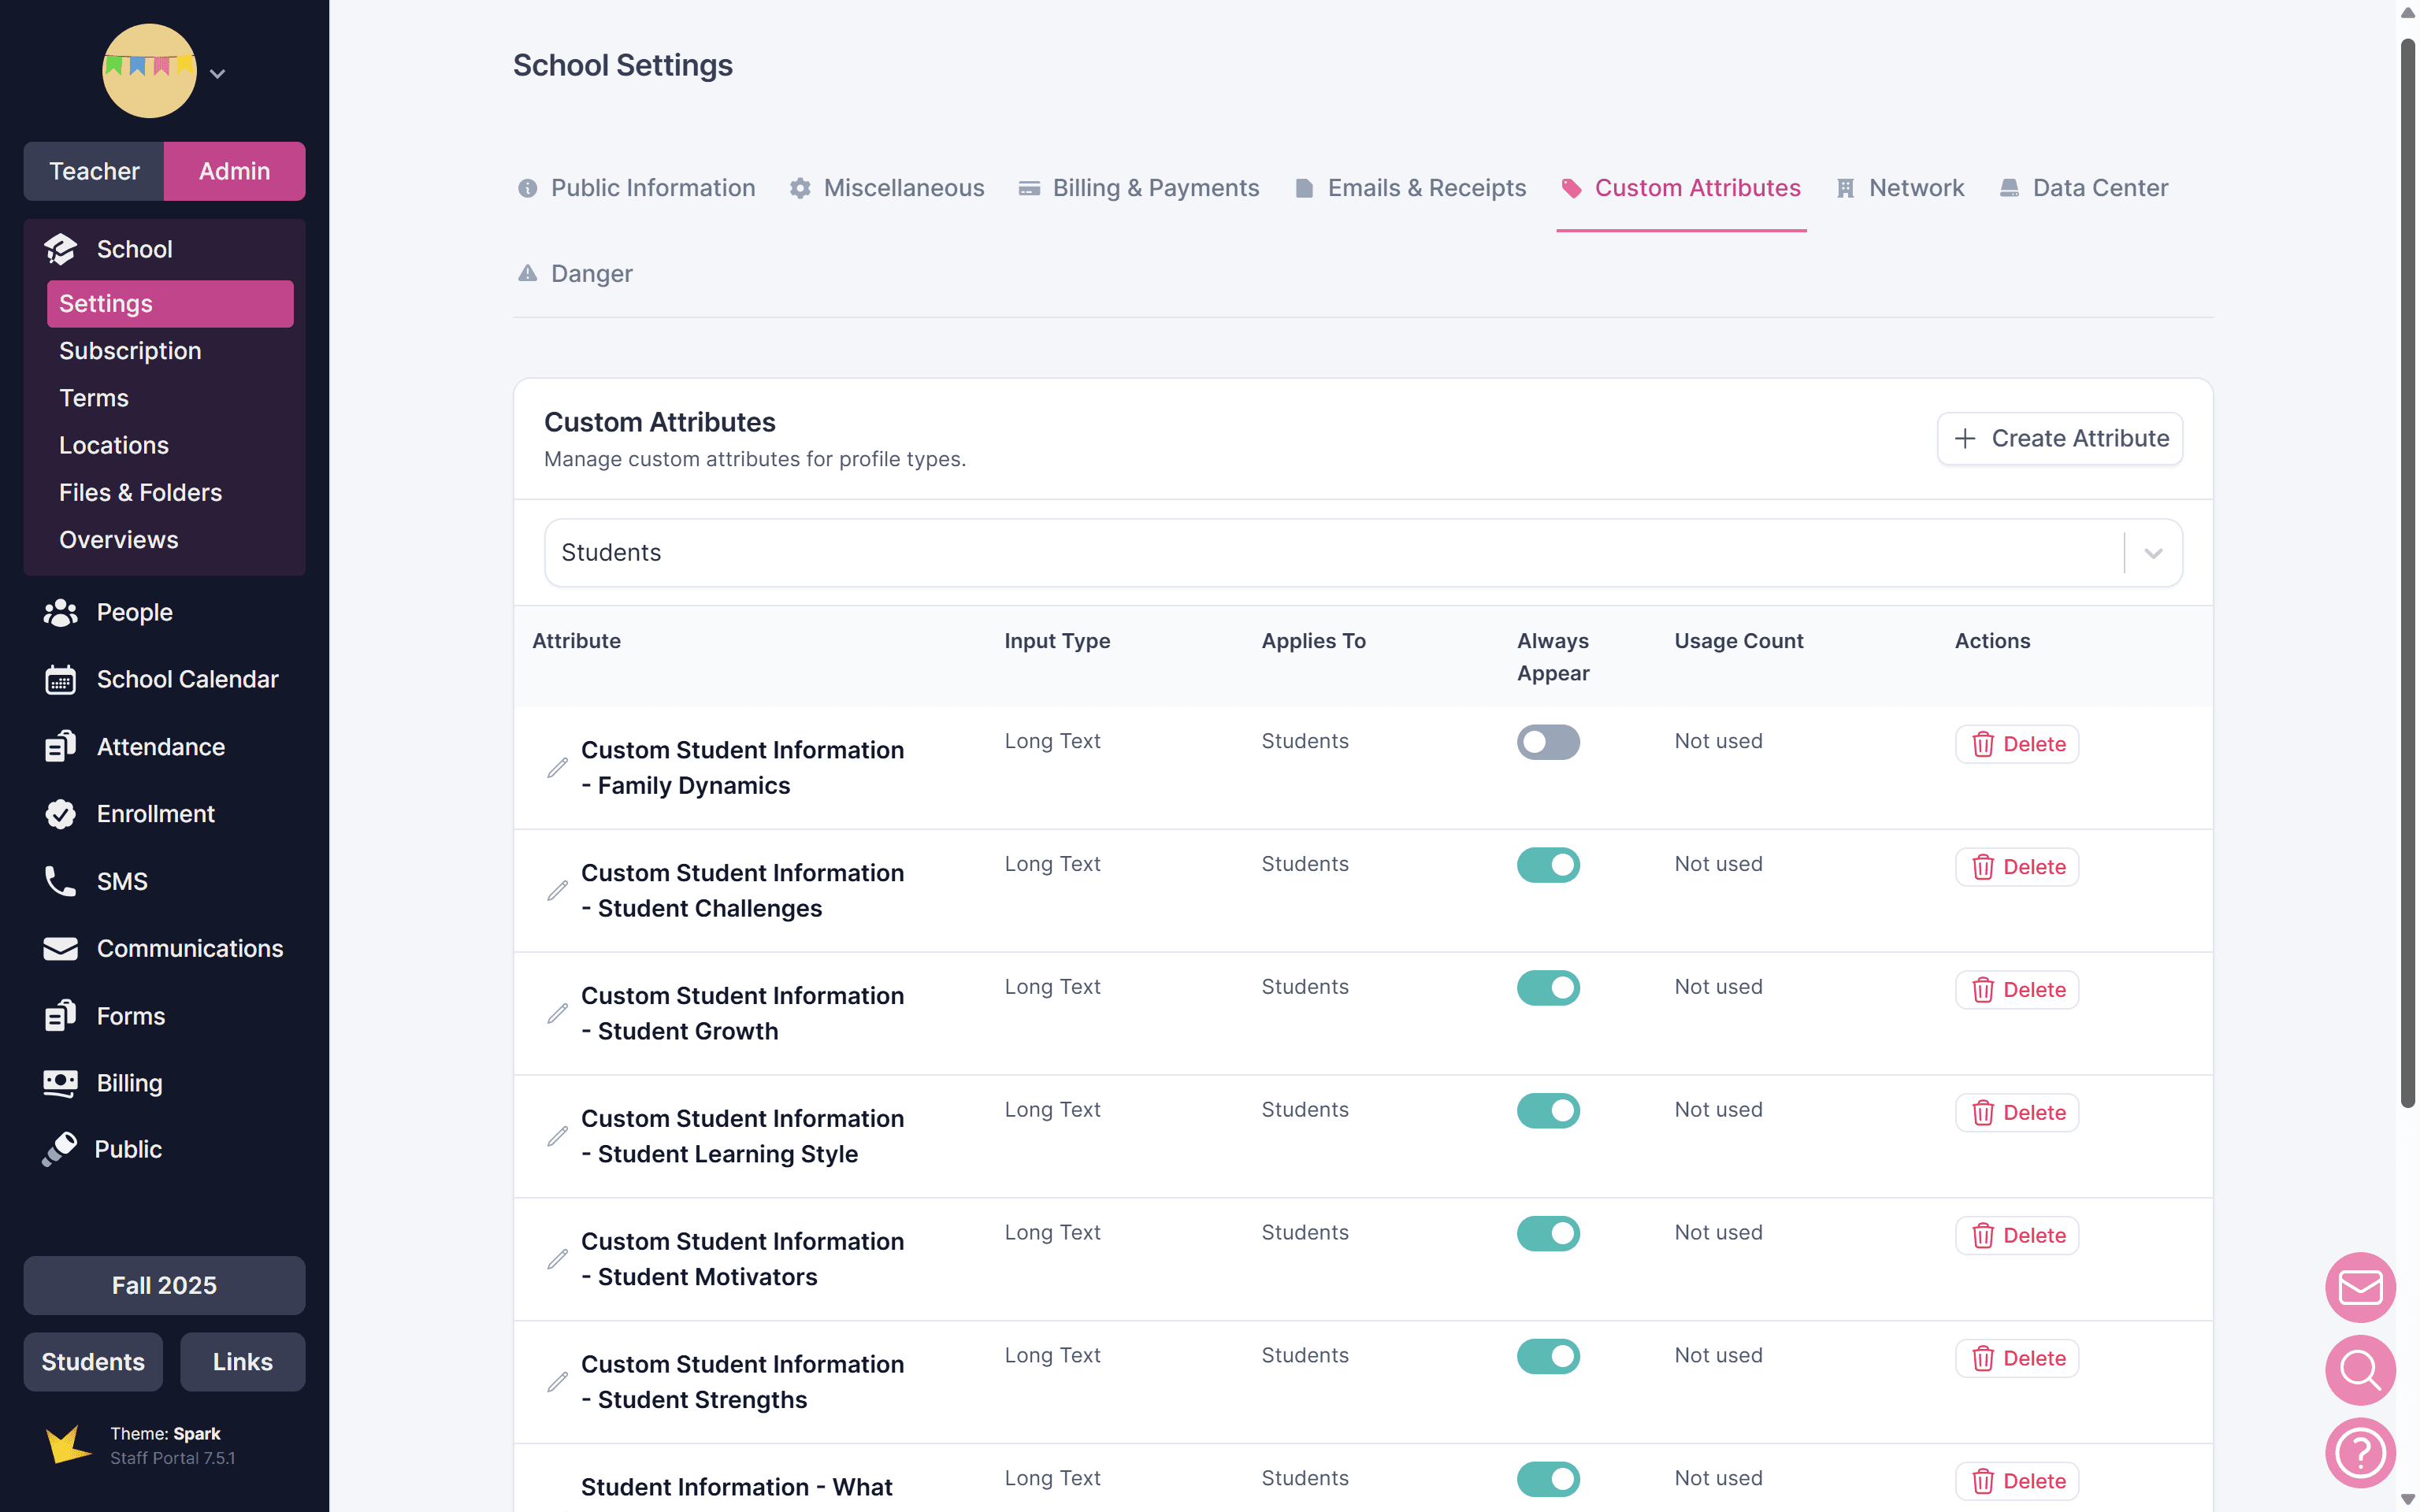The image size is (2420, 1512).
Task: Expand the Students profile type dropdown
Action: [x=2152, y=553]
